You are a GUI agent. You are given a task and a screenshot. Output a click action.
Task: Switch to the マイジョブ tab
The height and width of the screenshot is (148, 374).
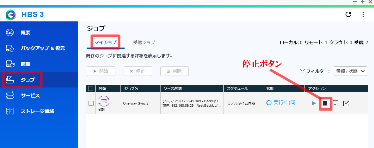[x=105, y=43]
